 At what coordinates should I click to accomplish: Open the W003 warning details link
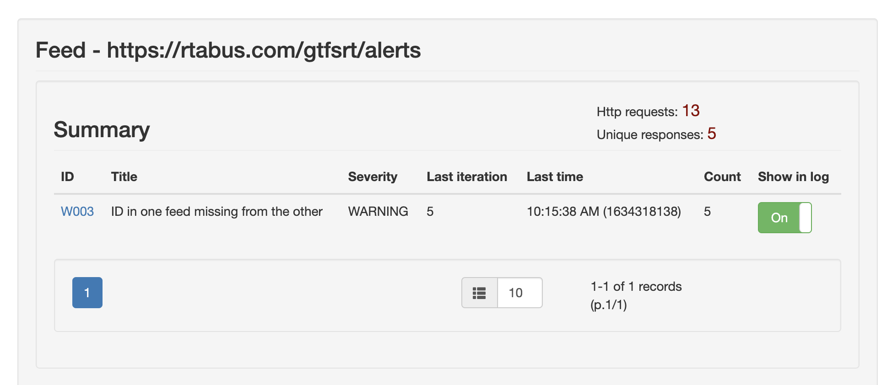tap(77, 211)
